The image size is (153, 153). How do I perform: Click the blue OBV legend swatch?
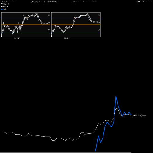[x=2, y=9]
